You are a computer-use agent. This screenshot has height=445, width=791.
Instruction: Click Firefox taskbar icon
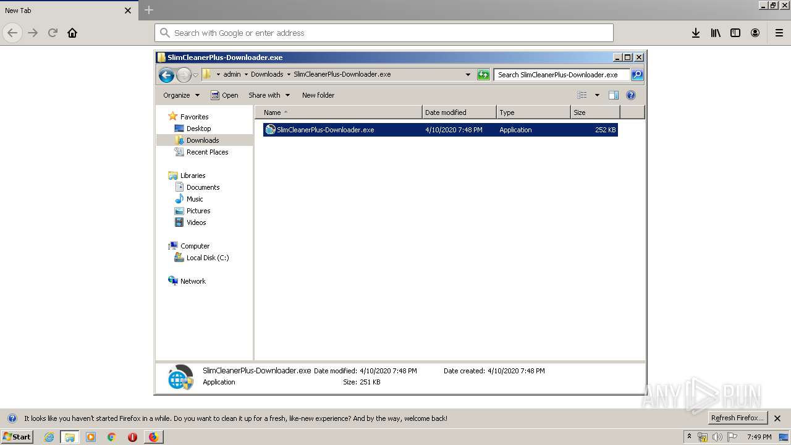(153, 437)
